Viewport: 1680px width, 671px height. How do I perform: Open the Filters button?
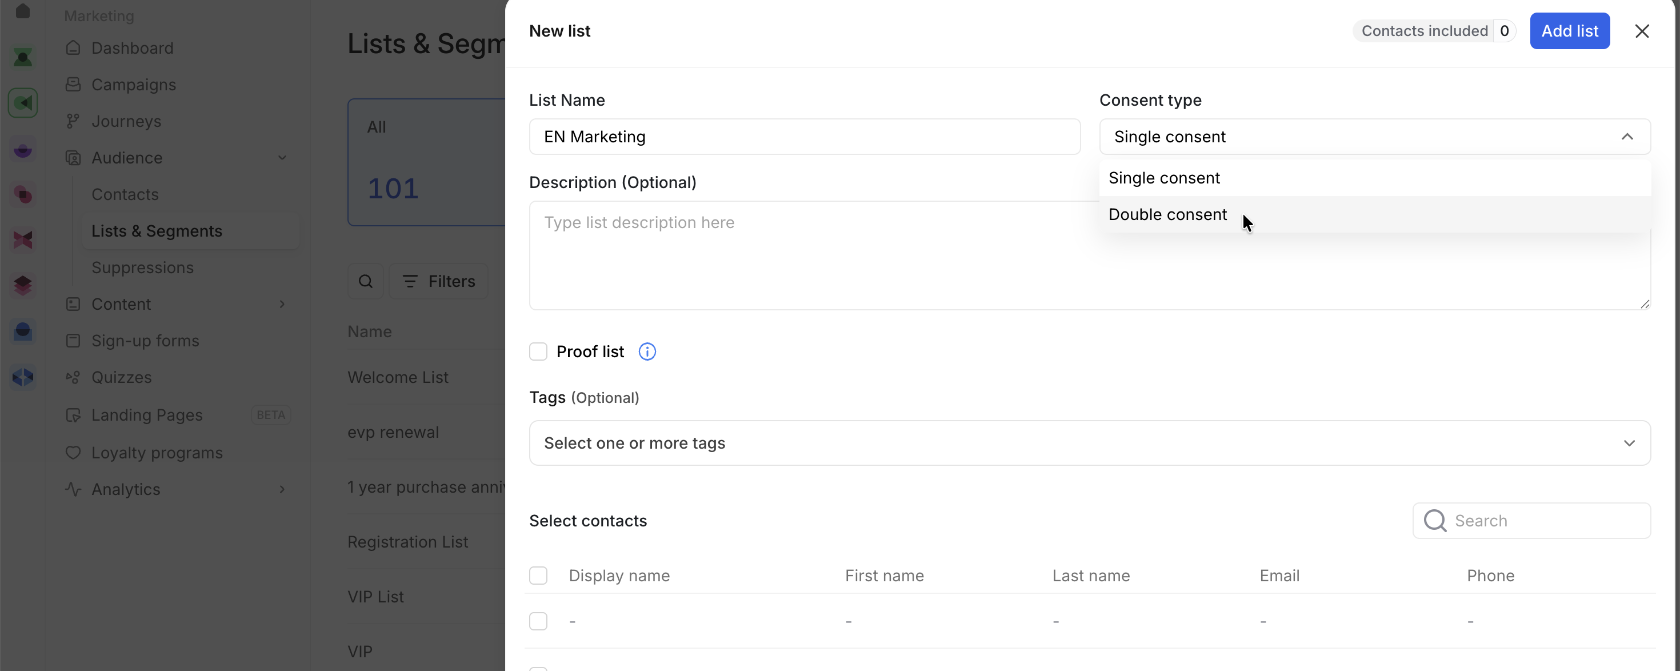(x=438, y=281)
